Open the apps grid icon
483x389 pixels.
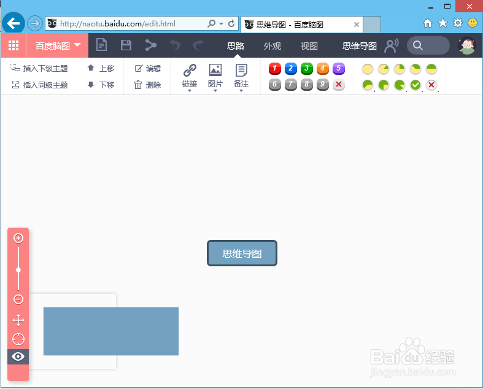pos(14,45)
